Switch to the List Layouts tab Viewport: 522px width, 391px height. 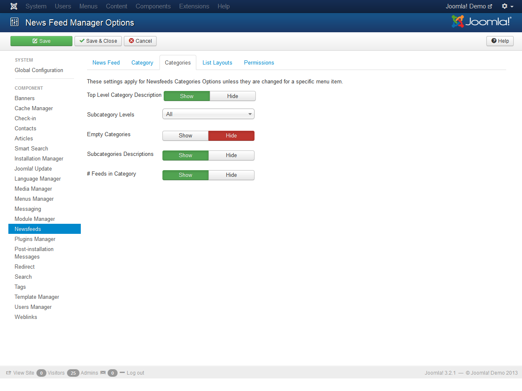coord(217,62)
